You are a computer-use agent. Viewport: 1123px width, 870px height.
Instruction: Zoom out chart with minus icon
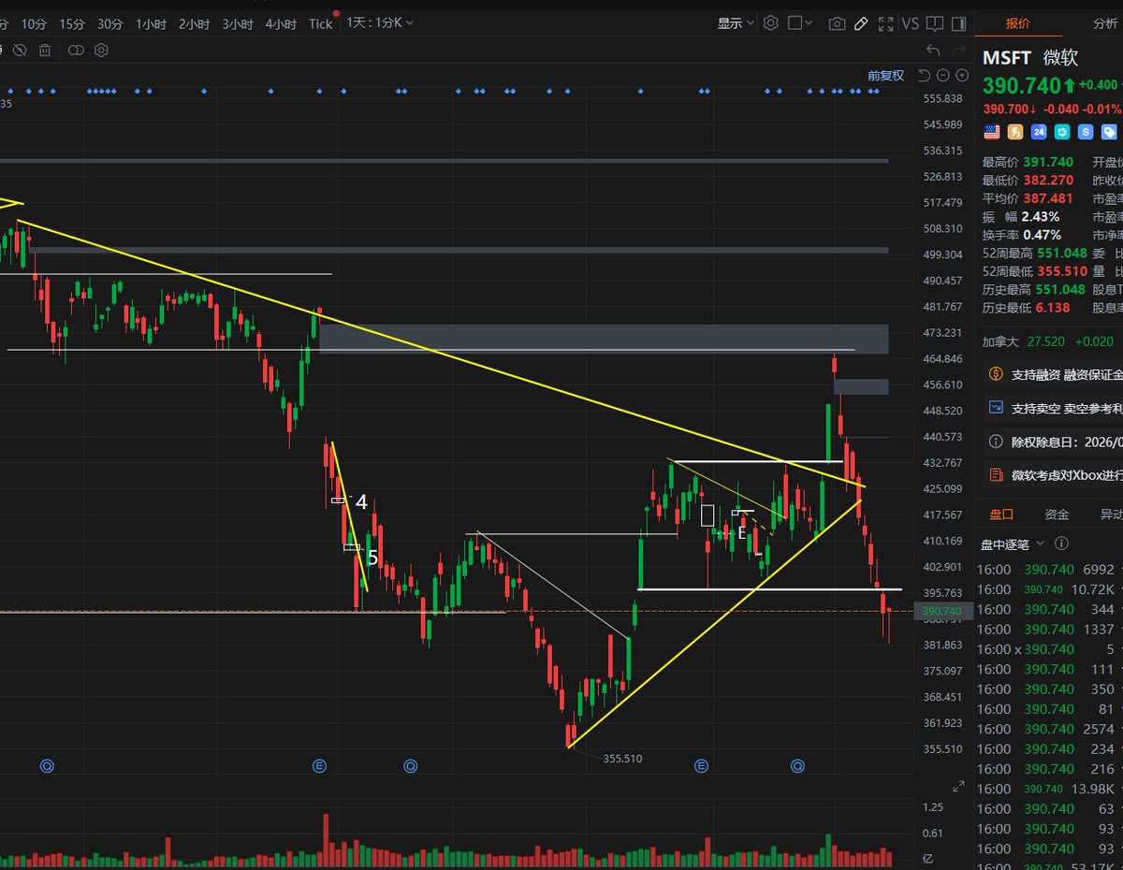(x=943, y=76)
